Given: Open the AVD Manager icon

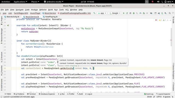Looking at the screenshot, I should 162,13.
